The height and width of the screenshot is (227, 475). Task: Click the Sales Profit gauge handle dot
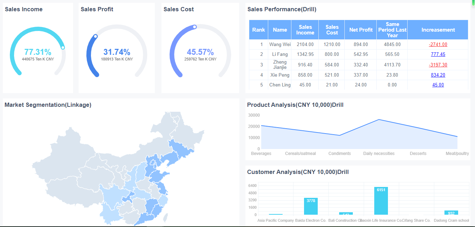tap(95, 36)
